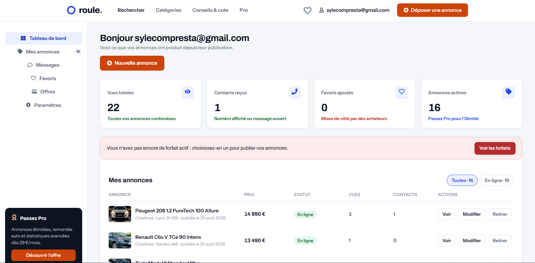Click Voir for Peugeot 208 listing
The image size is (535, 263).
[x=447, y=214]
